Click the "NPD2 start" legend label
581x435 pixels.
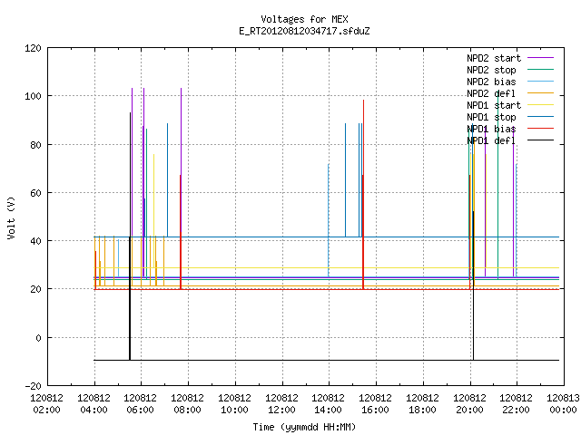[494, 58]
